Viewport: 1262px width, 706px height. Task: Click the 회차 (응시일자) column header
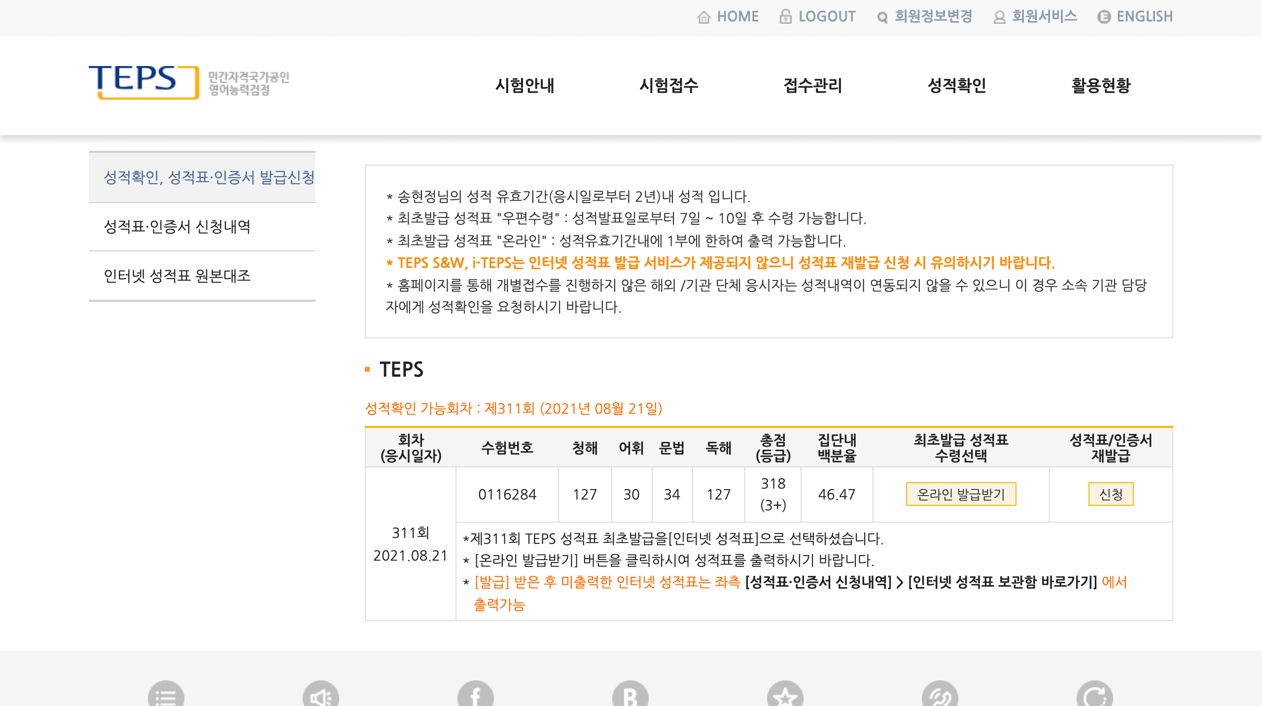(411, 448)
